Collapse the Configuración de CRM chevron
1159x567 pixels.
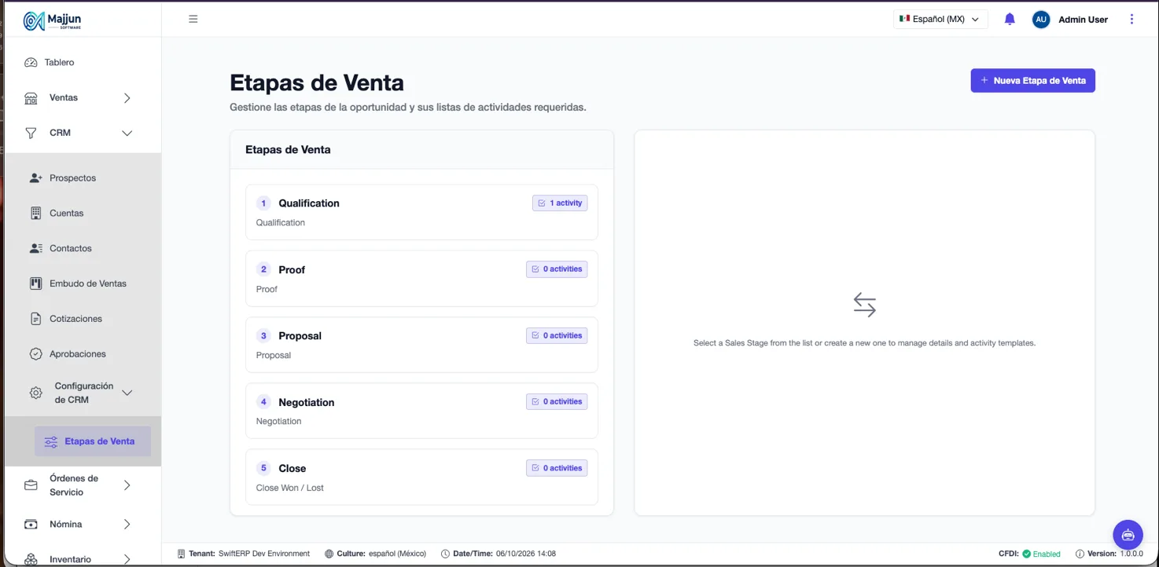tap(127, 393)
